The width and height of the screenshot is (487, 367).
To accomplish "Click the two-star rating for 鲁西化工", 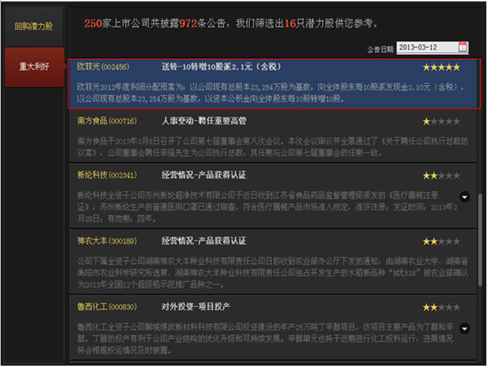I will point(441,308).
